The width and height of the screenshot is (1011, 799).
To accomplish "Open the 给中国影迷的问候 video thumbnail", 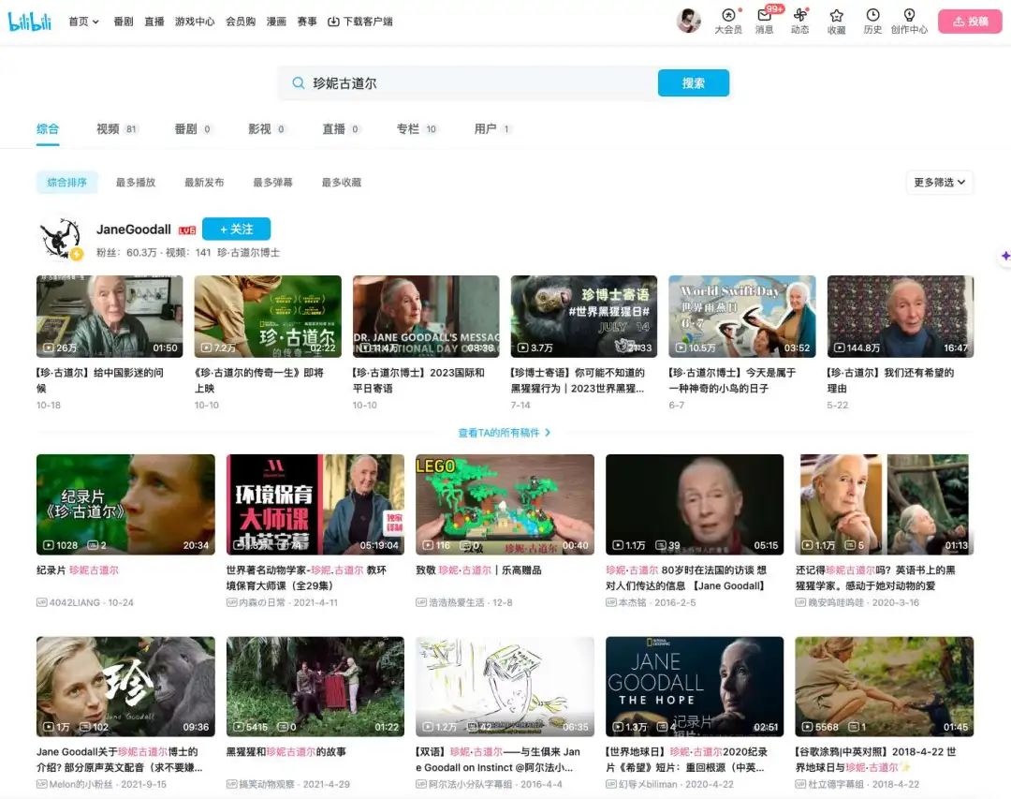I will 110,317.
